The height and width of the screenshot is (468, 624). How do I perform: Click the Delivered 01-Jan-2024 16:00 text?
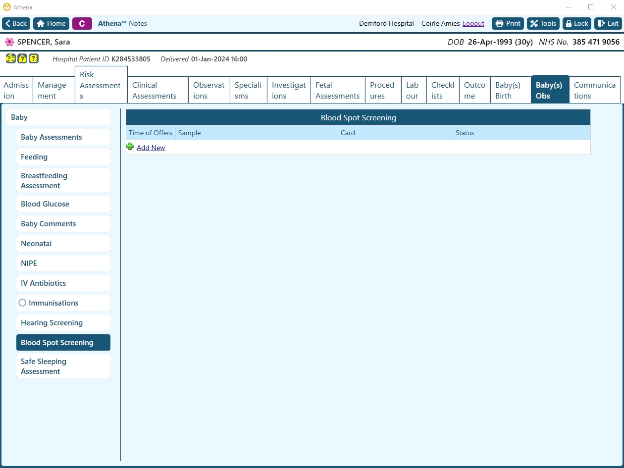(x=204, y=59)
